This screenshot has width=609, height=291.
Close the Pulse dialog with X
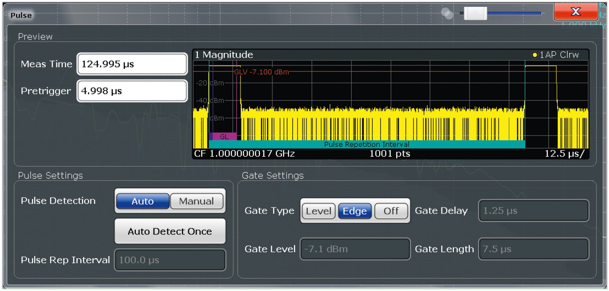(575, 12)
